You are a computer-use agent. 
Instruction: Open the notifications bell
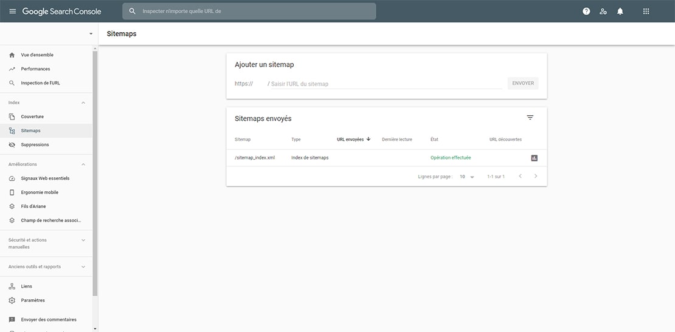(620, 12)
